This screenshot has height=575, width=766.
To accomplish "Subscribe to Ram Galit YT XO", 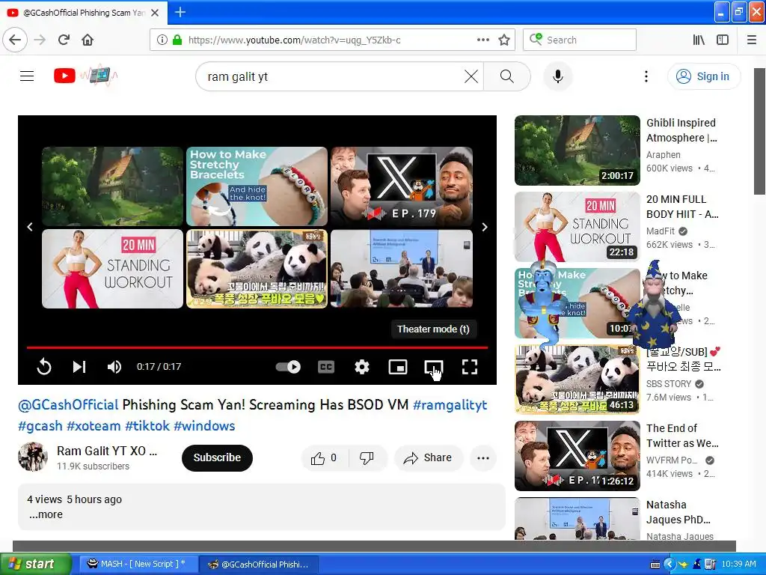I will click(x=217, y=457).
